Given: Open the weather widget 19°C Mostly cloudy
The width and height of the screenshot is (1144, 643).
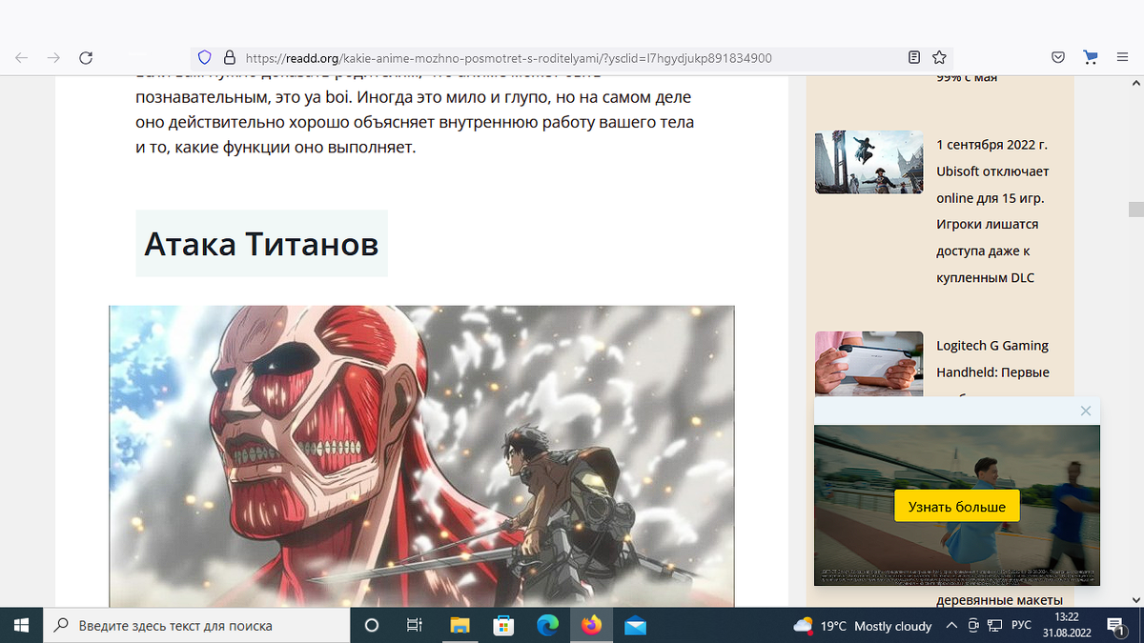Looking at the screenshot, I should click(862, 626).
